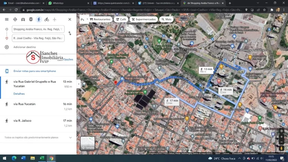Screen dimensions: 288x162
Task: Reload the page
Action: click(16, 10)
